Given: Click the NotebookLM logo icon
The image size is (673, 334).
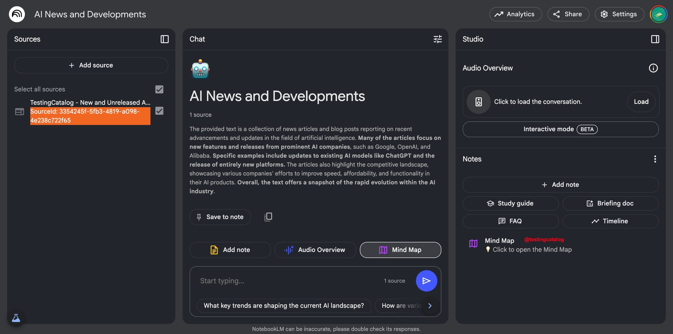Looking at the screenshot, I should [x=17, y=14].
